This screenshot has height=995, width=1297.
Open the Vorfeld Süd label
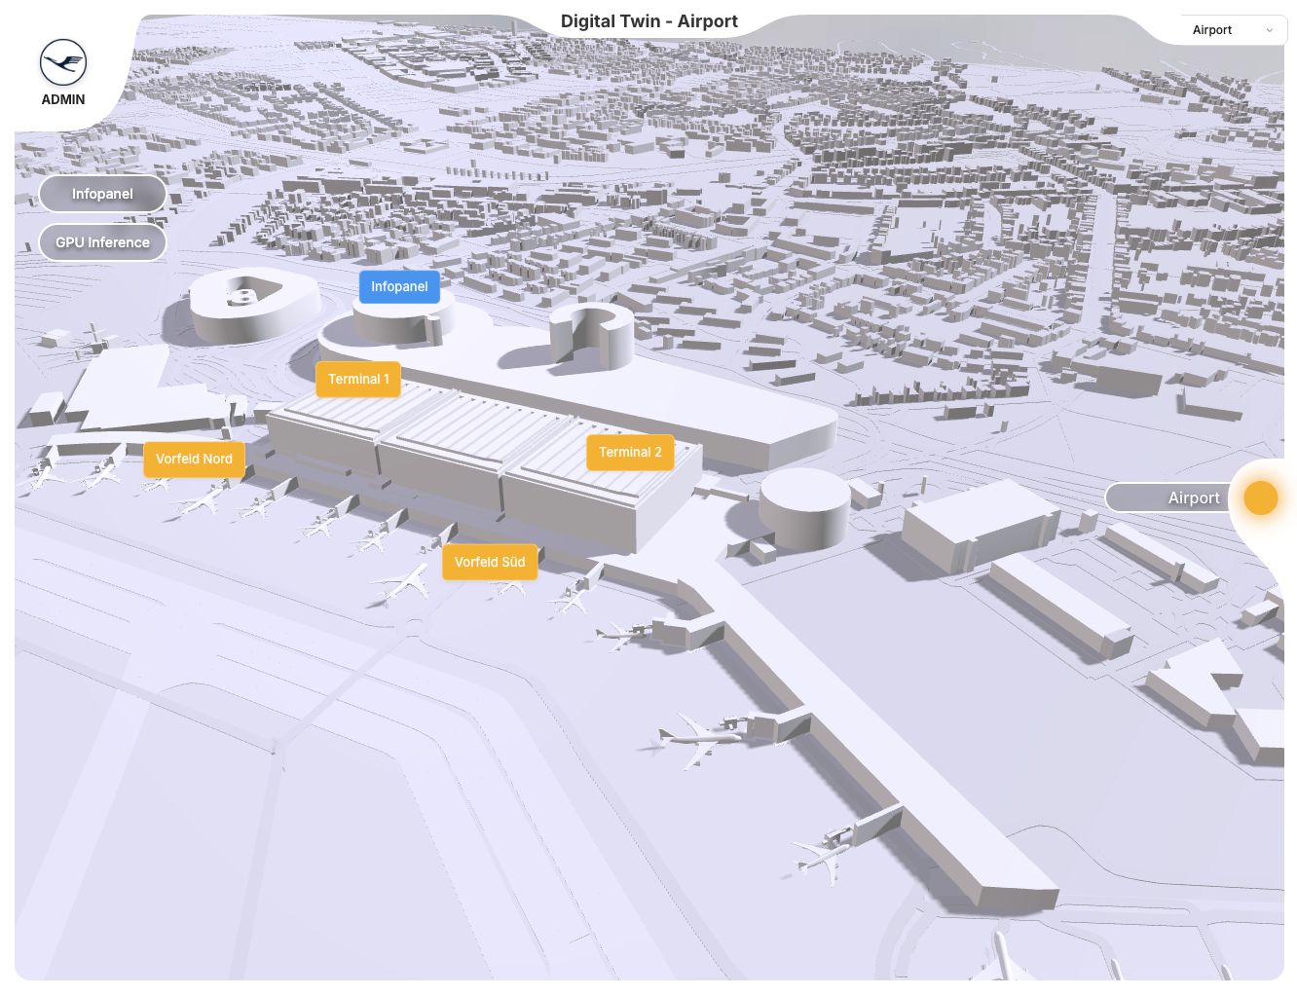pyautogui.click(x=490, y=563)
